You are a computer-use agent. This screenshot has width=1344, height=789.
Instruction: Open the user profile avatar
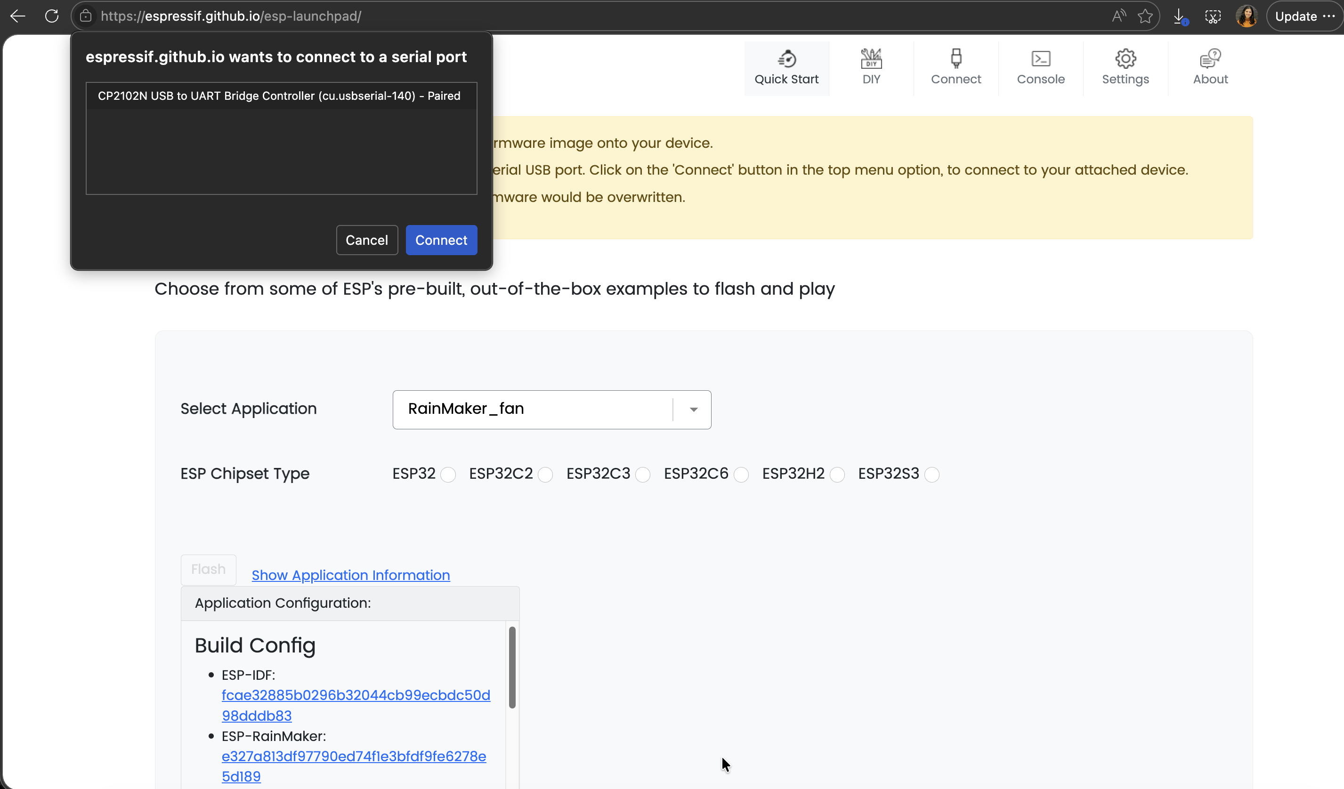coord(1247,16)
